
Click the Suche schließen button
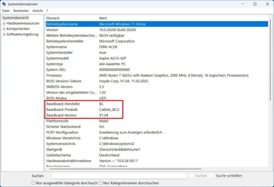229,176
